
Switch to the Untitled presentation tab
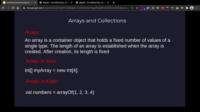point(20,2)
